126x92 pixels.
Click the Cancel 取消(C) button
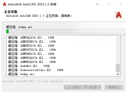114,87
